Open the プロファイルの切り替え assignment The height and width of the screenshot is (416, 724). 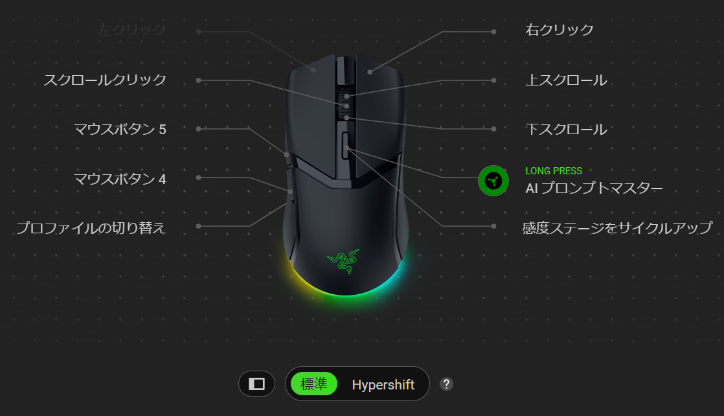click(91, 228)
